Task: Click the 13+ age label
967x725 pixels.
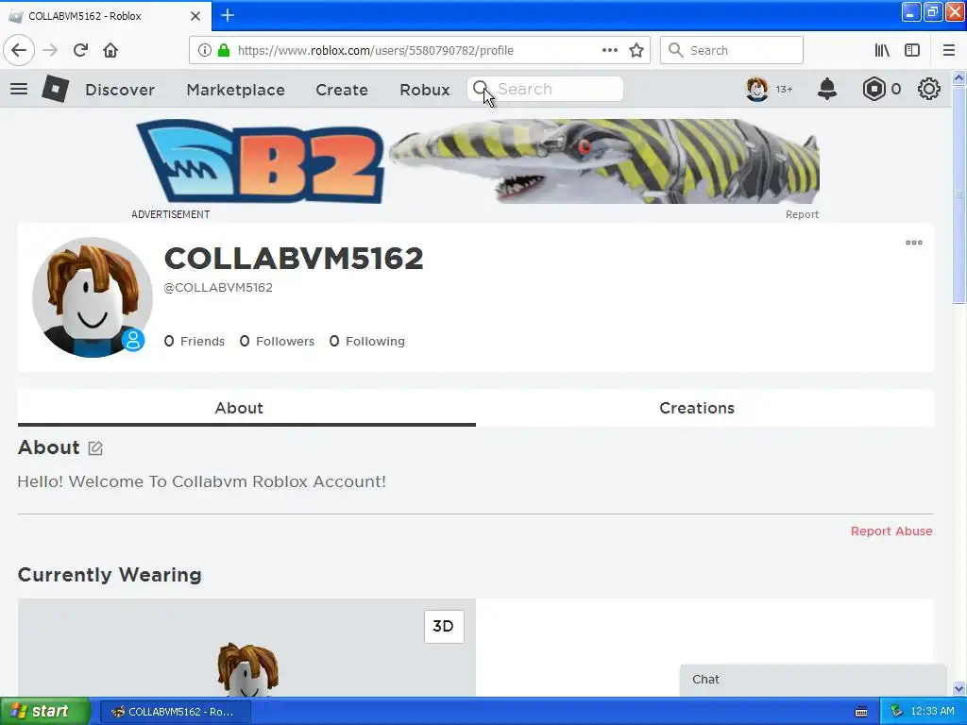Action: coord(784,90)
